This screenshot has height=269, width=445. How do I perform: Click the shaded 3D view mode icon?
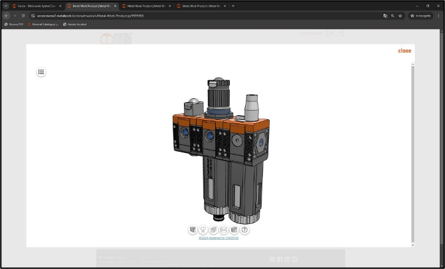[193, 229]
